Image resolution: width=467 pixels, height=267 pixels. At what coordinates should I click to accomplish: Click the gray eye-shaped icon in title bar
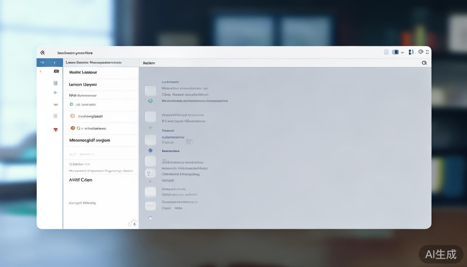tap(420, 52)
